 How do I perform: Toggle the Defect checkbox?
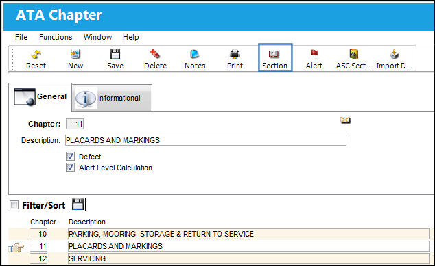70,157
